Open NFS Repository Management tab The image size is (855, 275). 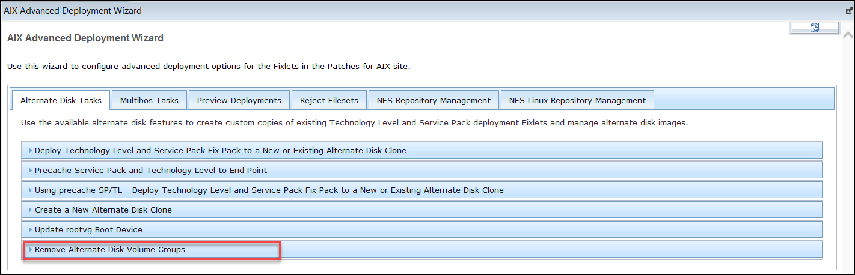[x=434, y=100]
